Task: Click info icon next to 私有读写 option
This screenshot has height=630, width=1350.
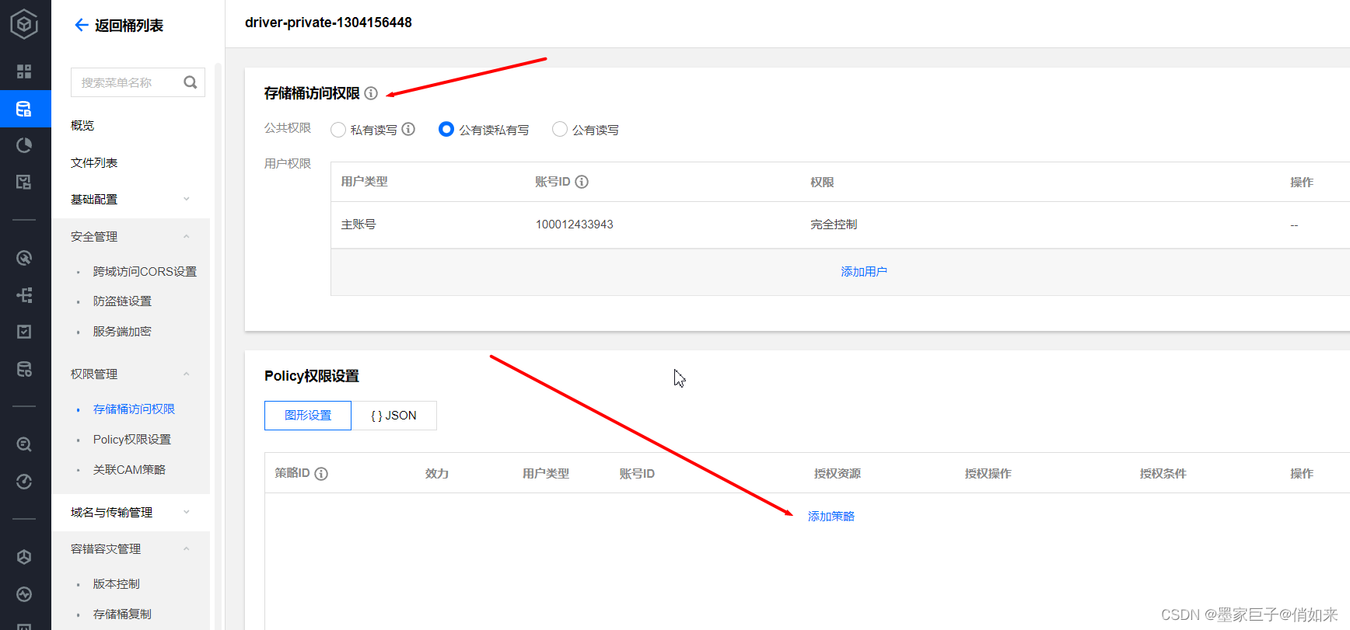Action: [408, 129]
